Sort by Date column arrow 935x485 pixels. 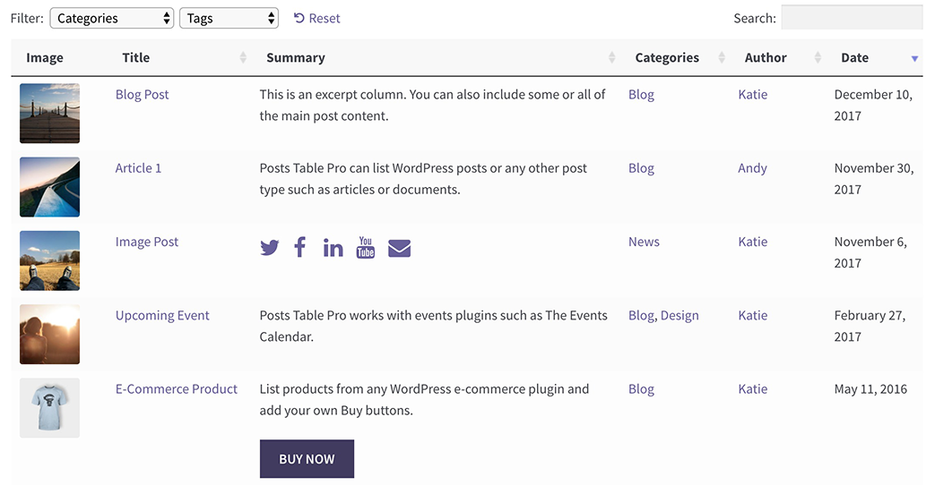pyautogui.click(x=914, y=58)
